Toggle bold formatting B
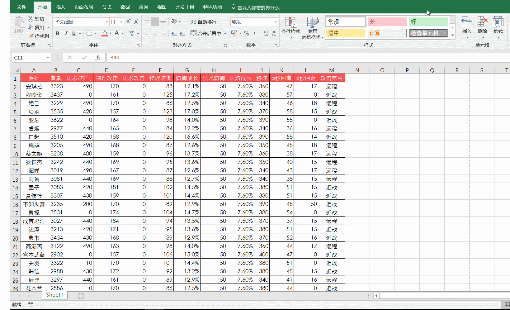The width and height of the screenshot is (510, 310). point(58,33)
